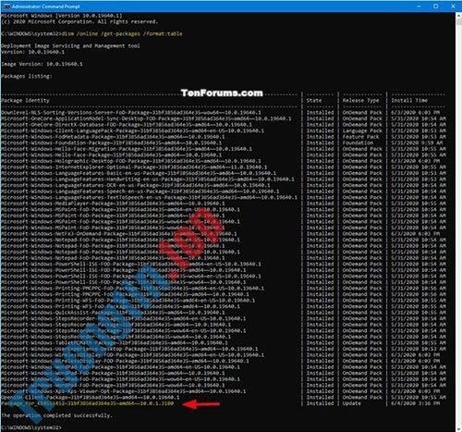The height and width of the screenshot is (432, 462).
Task: Open the Command Prompt system menu icon
Action: [6, 6]
